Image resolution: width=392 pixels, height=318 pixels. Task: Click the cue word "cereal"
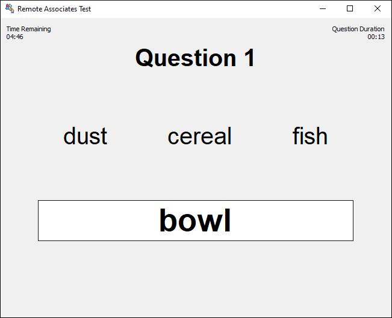point(199,136)
